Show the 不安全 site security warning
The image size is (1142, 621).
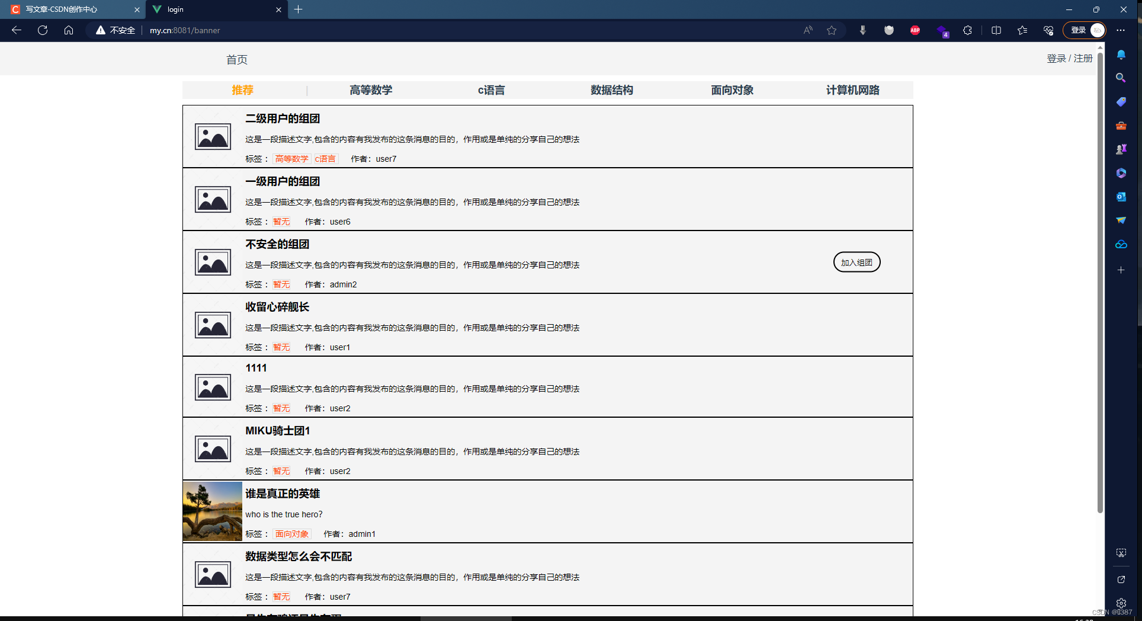coord(116,30)
